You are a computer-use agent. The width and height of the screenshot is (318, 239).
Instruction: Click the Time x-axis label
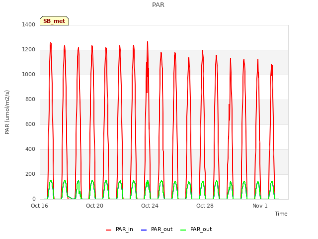(x=281, y=214)
